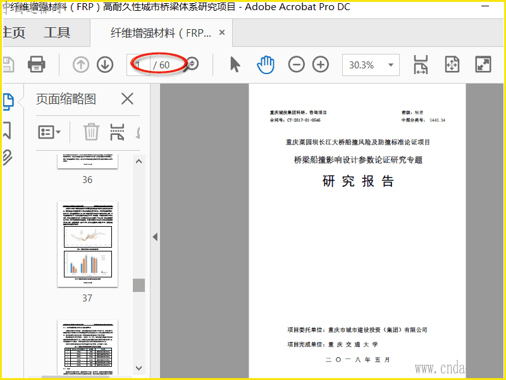Go to next page arrow icon
Screen dimensions: 506x380
pos(105,65)
